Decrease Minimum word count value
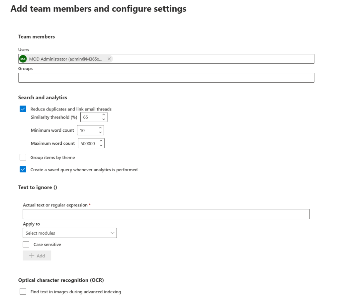Screen dimensions: 340x298 pyautogui.click(x=100, y=132)
